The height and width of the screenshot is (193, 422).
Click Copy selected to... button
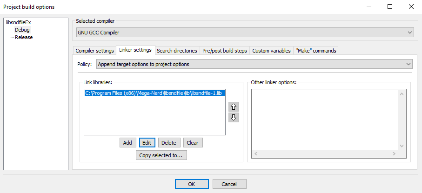[161, 155]
